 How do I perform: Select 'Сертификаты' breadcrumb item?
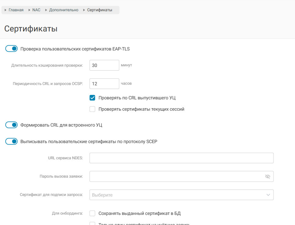pos(100,10)
